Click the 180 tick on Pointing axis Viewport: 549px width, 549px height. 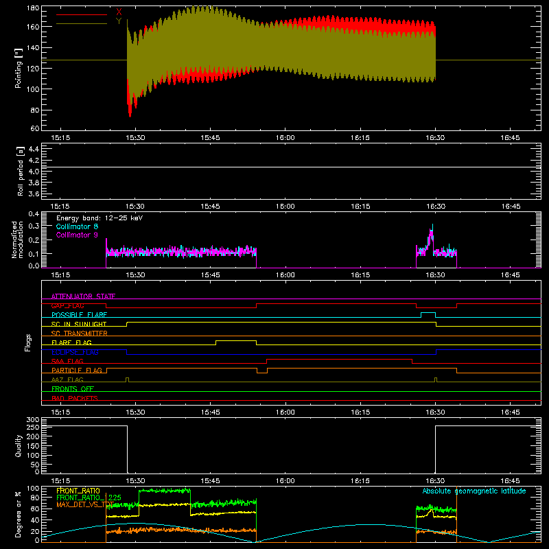[x=33, y=8]
